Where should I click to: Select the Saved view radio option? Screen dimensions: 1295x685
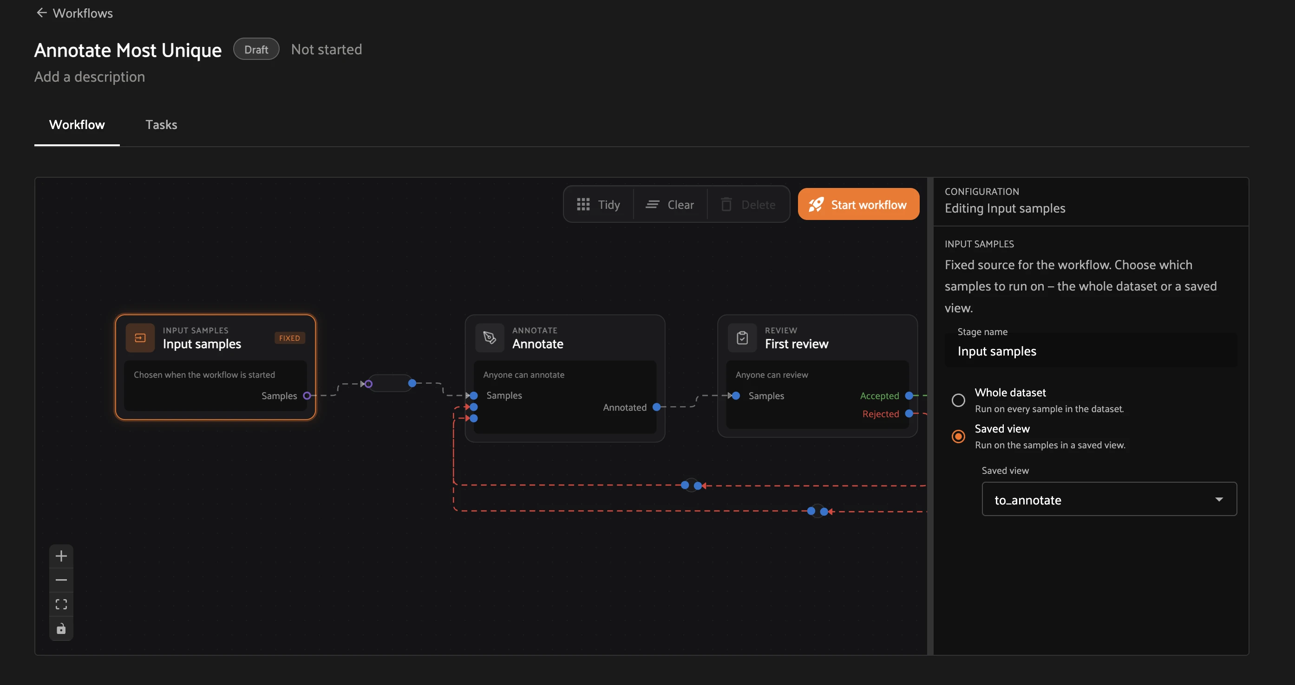point(958,436)
